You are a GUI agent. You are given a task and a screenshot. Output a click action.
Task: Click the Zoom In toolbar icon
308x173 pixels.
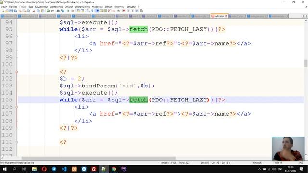pyautogui.click(x=68, y=11)
